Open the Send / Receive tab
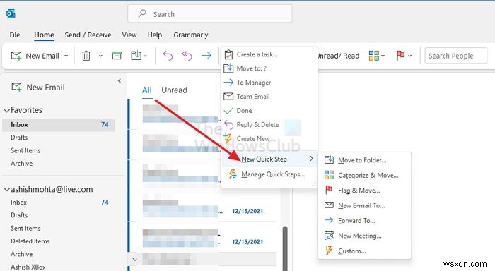The height and width of the screenshot is (271, 495). pos(88,35)
